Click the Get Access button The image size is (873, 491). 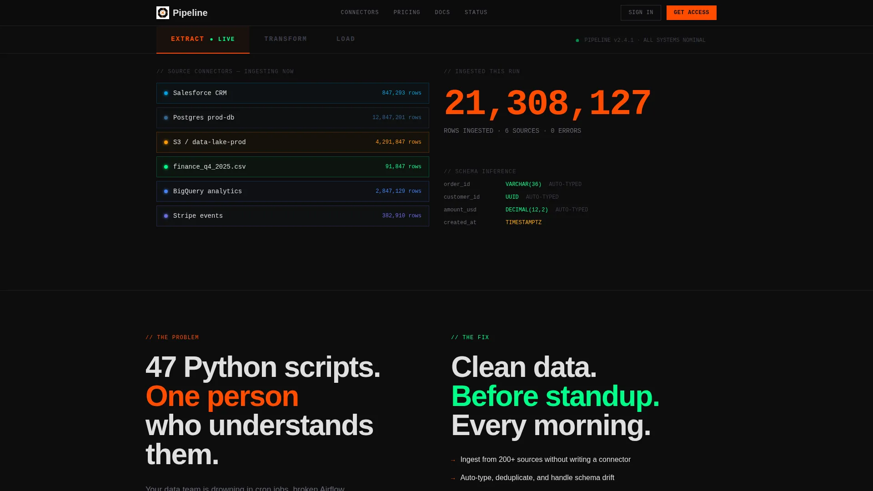(691, 13)
